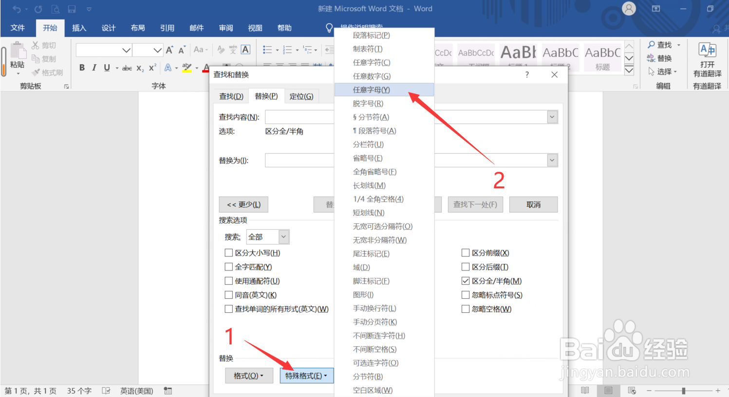Click the 查找下一处 button
This screenshot has width=729, height=397.
coord(475,204)
